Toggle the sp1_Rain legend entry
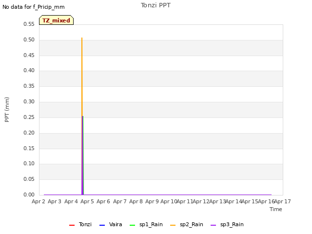312x234 pixels. 146,224
